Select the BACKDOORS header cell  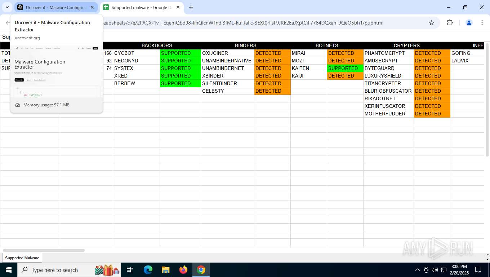click(x=157, y=45)
